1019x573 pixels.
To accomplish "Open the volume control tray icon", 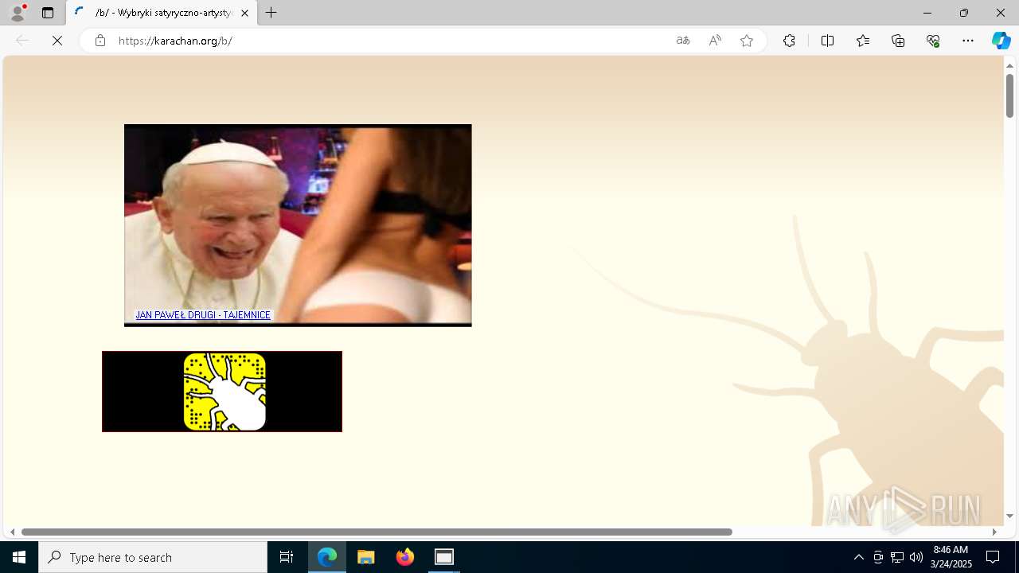I will tap(916, 557).
